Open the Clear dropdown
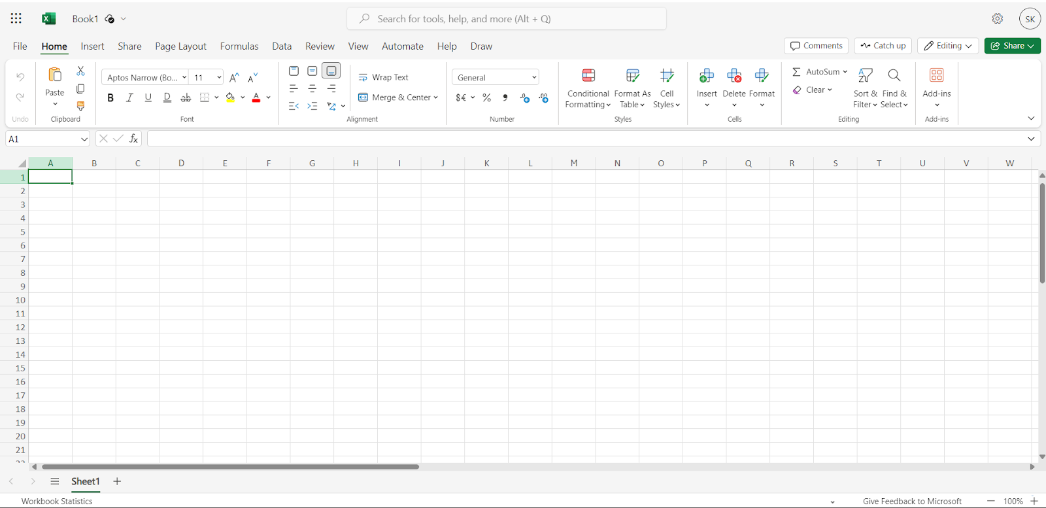 coord(813,90)
